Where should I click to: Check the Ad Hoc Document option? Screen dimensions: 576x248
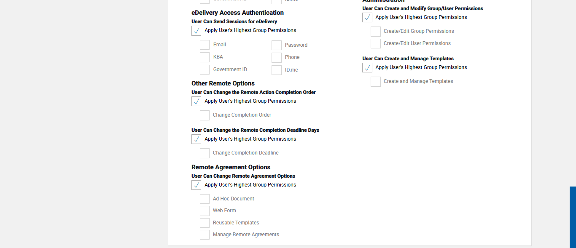(205, 199)
